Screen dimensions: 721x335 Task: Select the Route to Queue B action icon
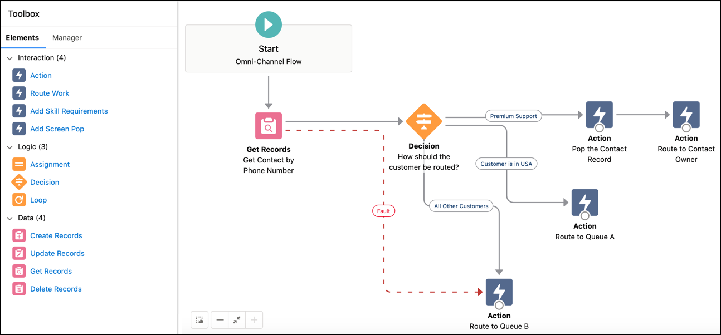pos(499,292)
